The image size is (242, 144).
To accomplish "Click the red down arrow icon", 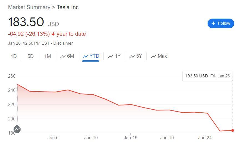I will 53,34.
